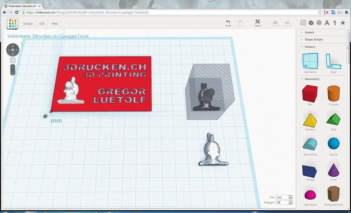
Task: Bookmark page with the star icon
Action: coord(320,12)
